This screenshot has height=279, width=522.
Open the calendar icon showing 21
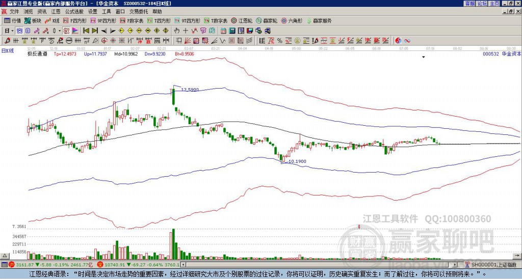(x=223, y=31)
